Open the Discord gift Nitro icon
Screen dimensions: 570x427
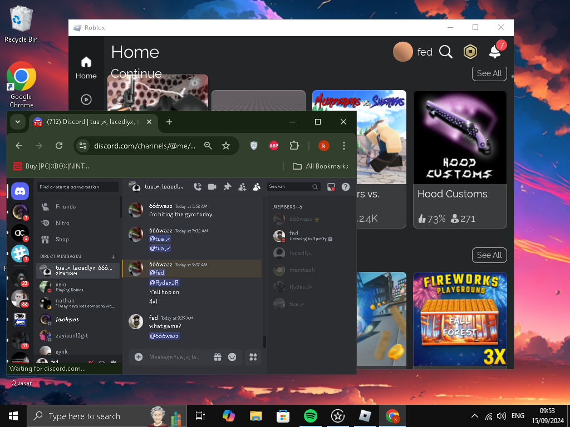[218, 357]
